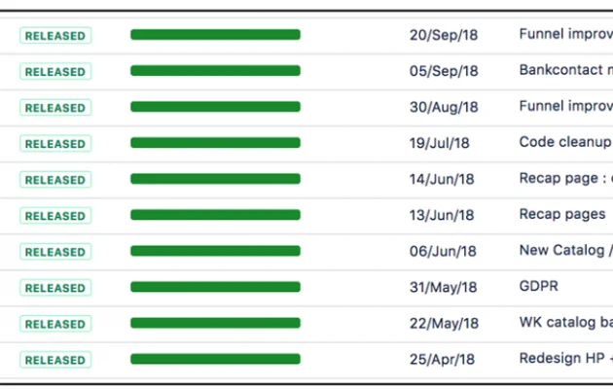Select the 13/Jun/18 release date
The width and height of the screenshot is (613, 389).
pos(442,215)
